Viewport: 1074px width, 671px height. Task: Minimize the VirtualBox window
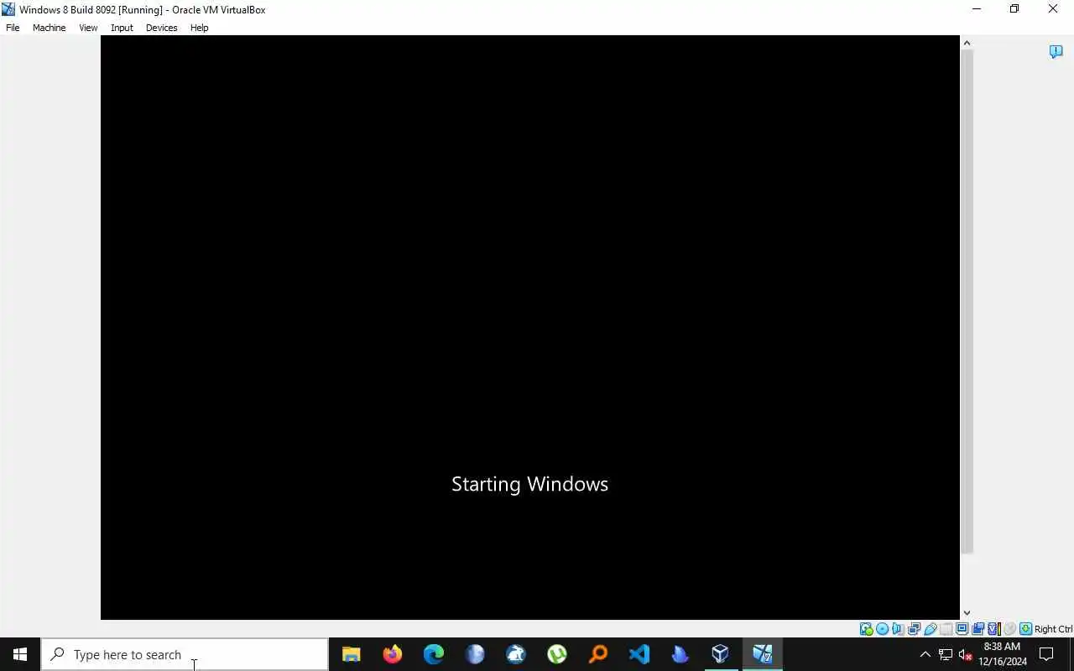(x=976, y=9)
